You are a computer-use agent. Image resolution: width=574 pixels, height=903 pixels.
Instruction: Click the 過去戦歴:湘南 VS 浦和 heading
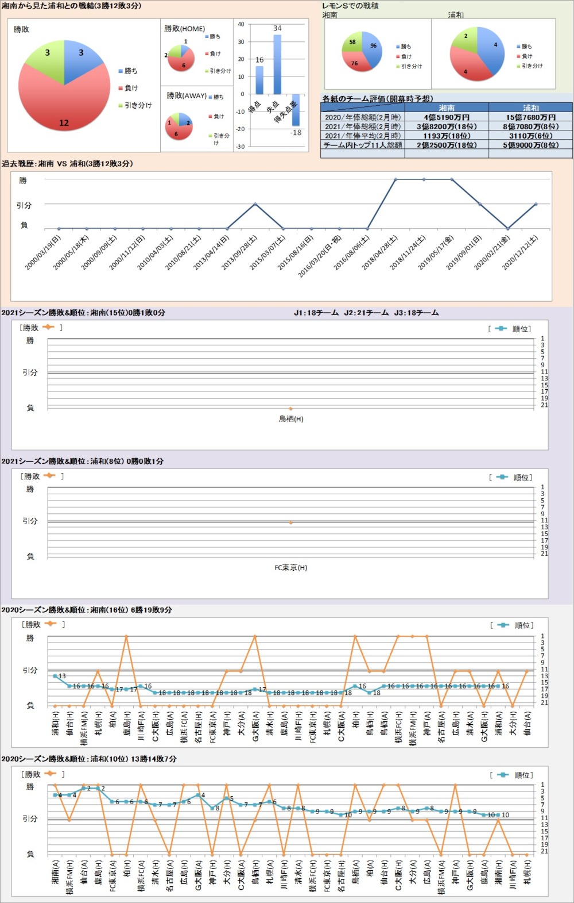pyautogui.click(x=67, y=164)
